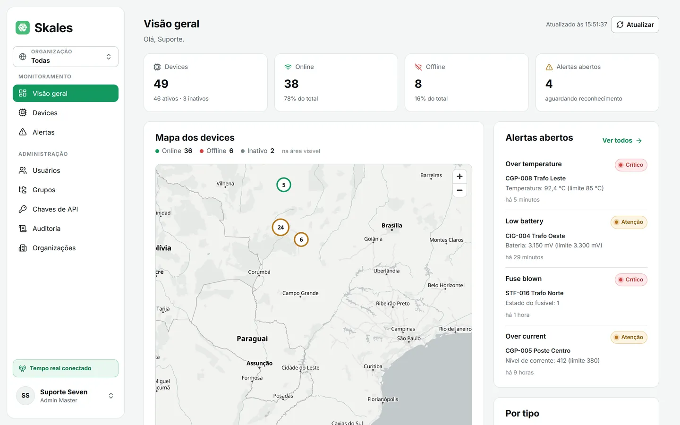Open the Organização dropdown set to Todas
This screenshot has width=680, height=425.
tap(66, 57)
